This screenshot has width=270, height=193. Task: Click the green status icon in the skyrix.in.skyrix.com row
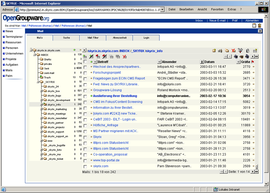pyautogui.click(x=74, y=50)
